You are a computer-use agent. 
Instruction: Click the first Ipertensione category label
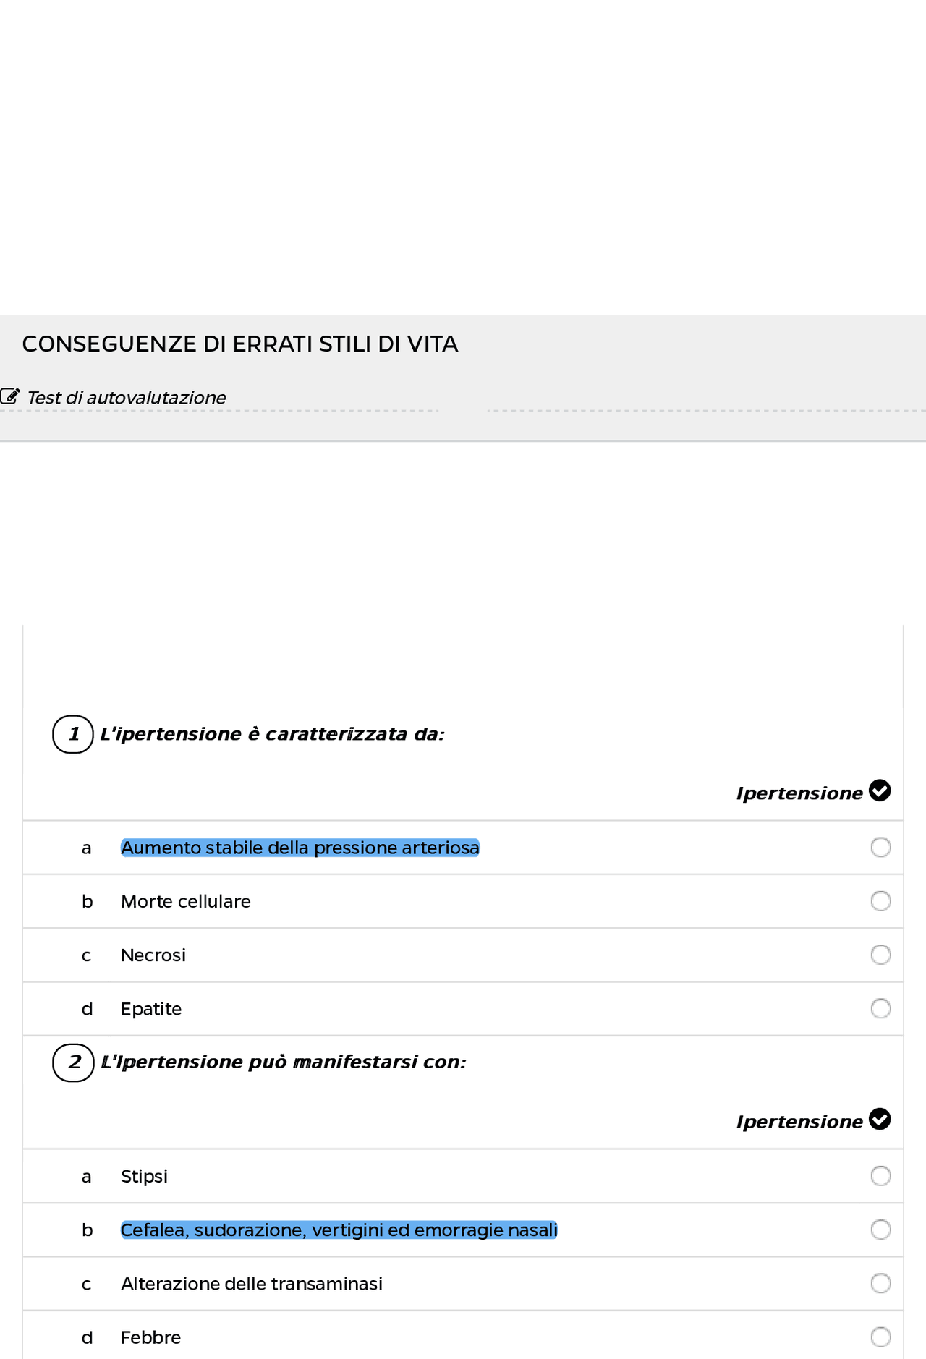[798, 792]
